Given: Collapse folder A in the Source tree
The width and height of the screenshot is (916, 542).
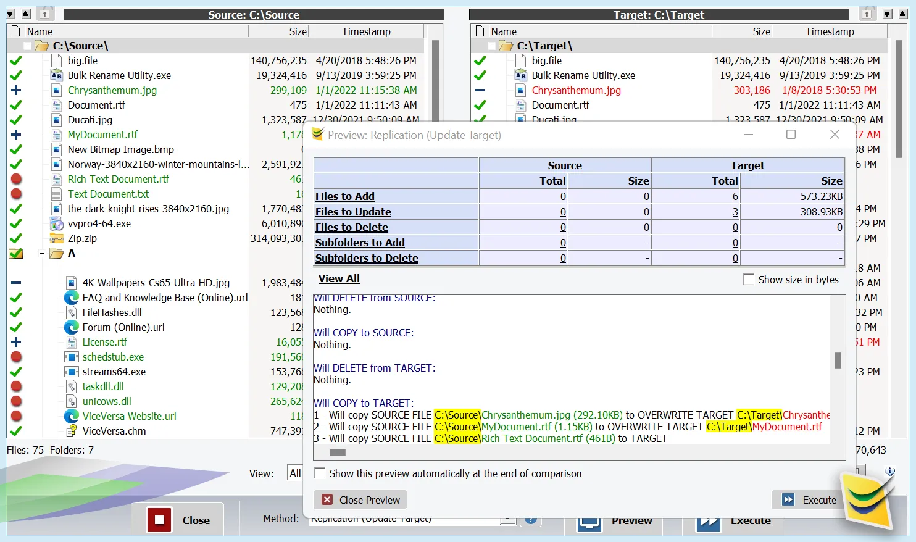Looking at the screenshot, I should point(42,253).
